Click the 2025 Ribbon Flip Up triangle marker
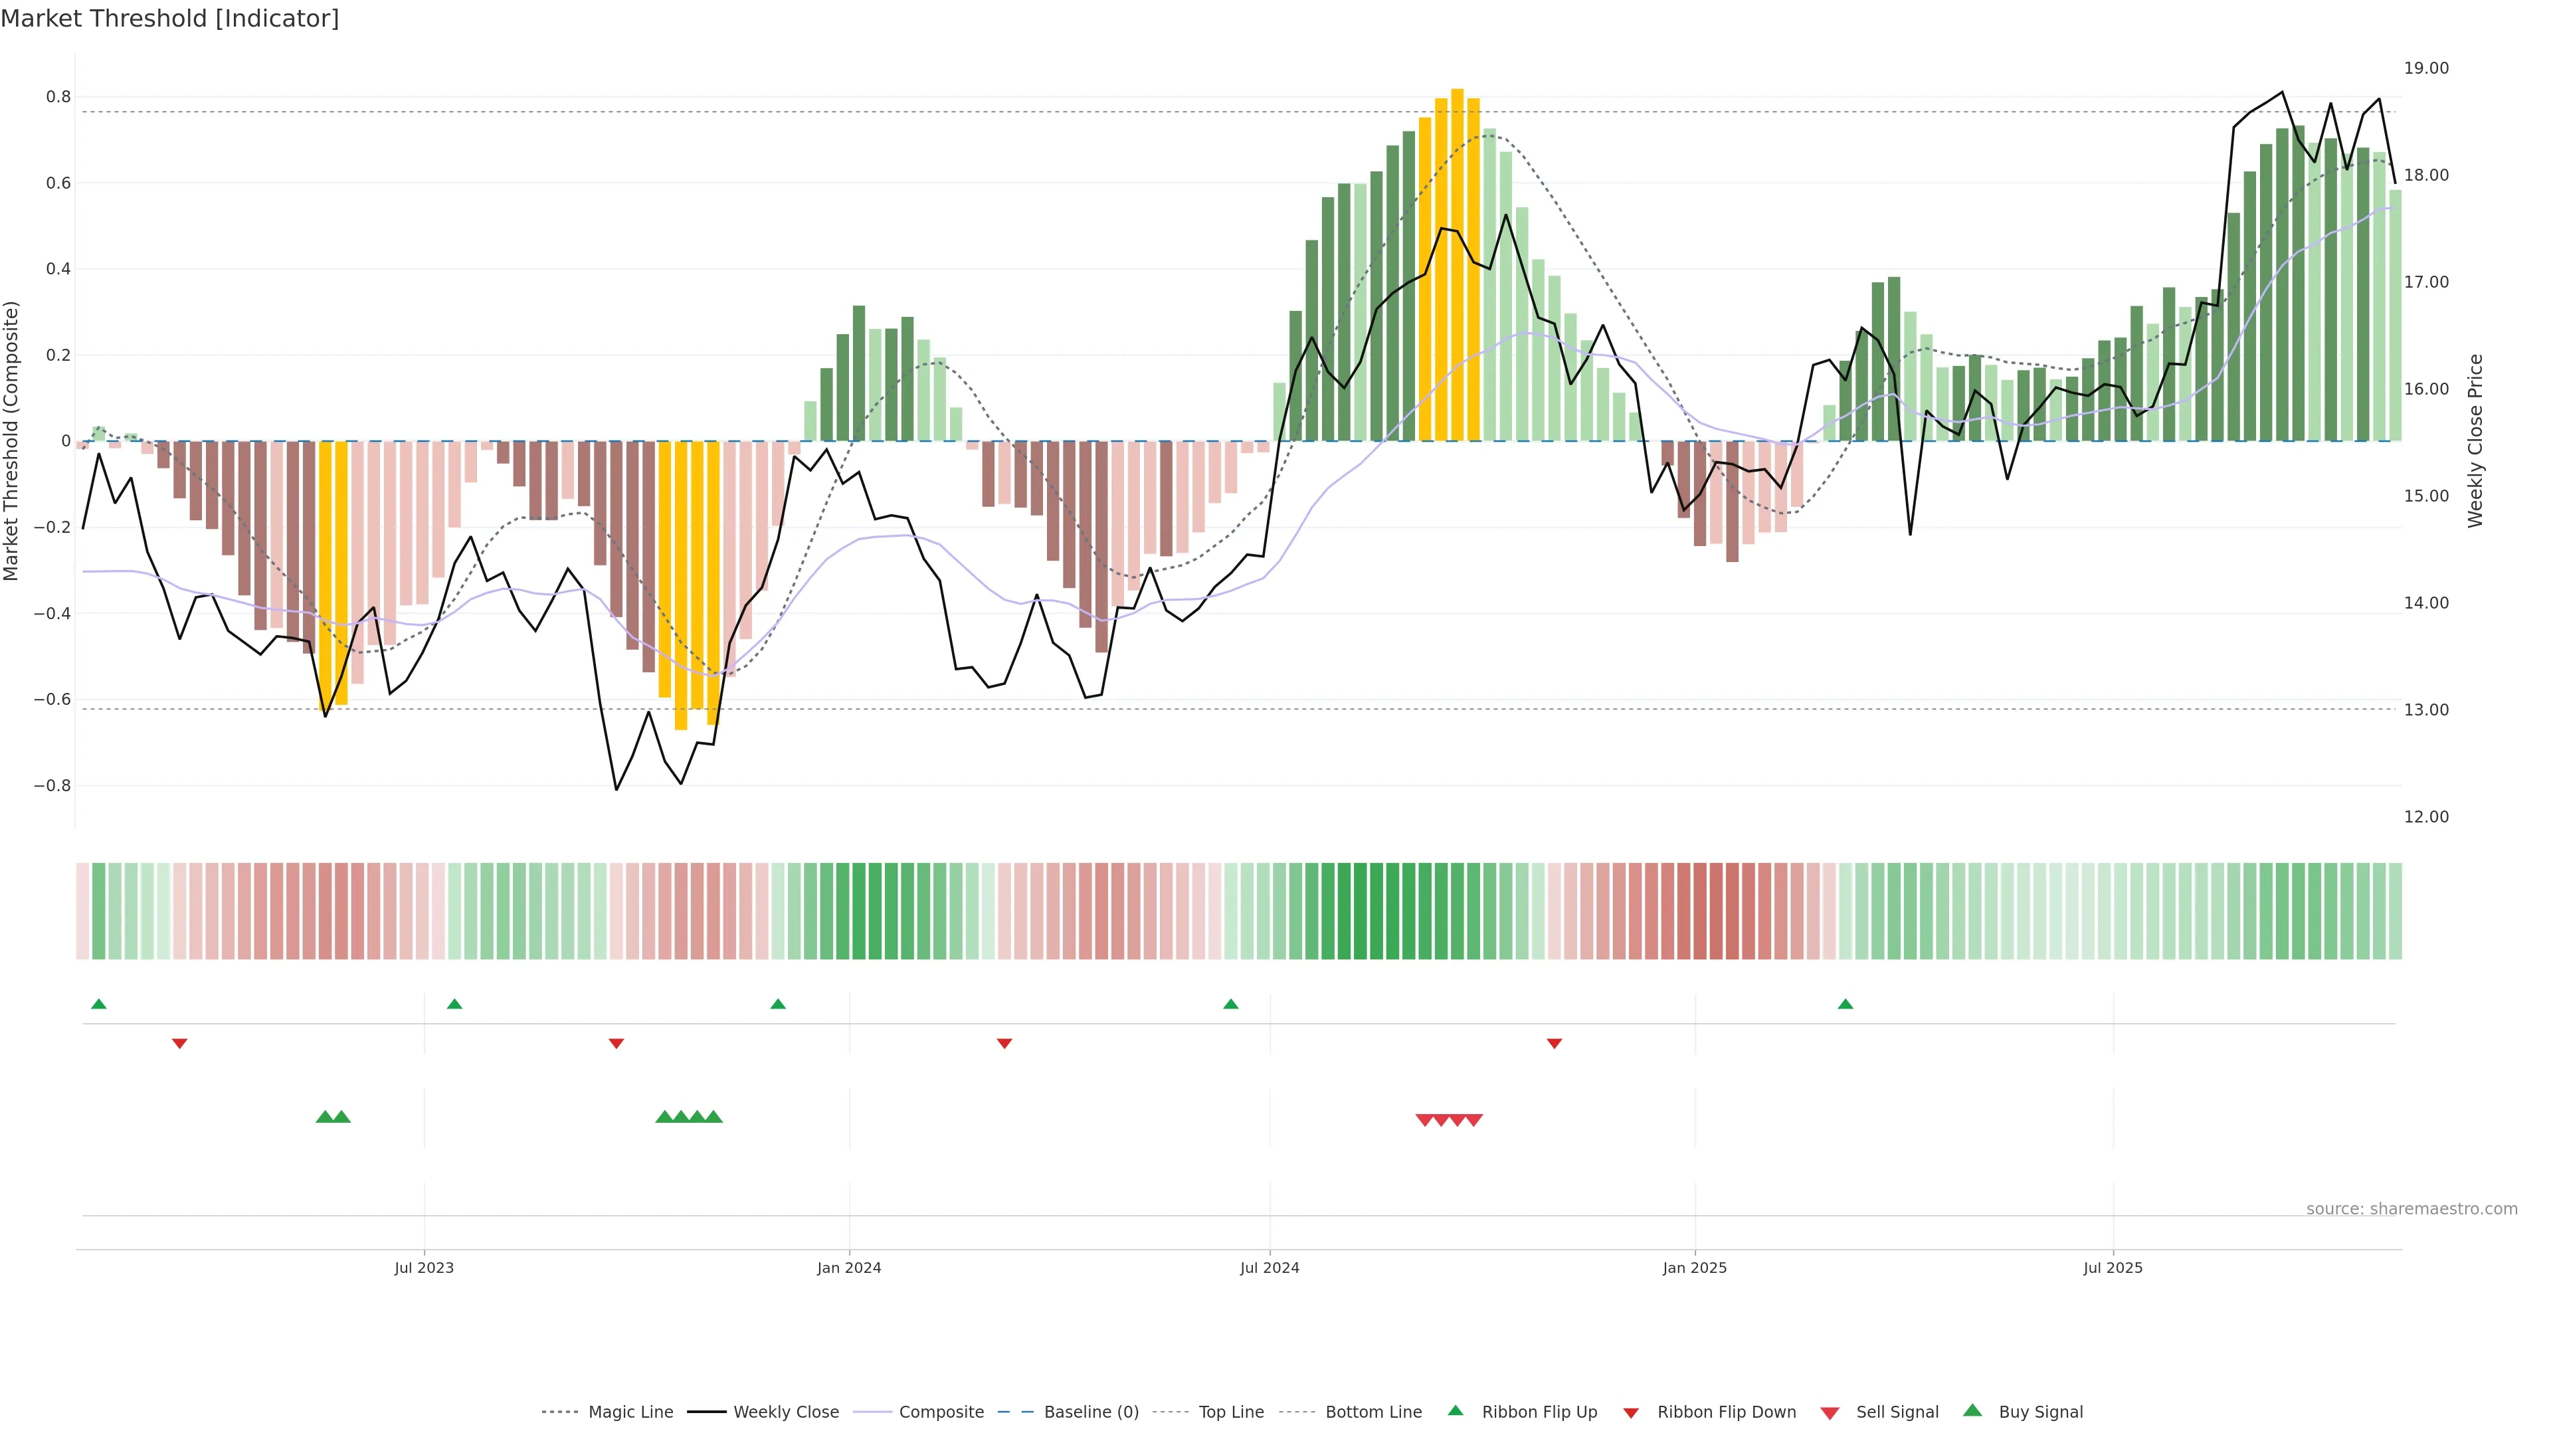Image resolution: width=2551 pixels, height=1435 pixels. click(1845, 1004)
